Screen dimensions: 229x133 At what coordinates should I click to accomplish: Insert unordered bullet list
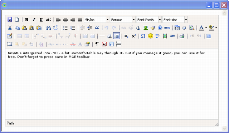coord(65,28)
